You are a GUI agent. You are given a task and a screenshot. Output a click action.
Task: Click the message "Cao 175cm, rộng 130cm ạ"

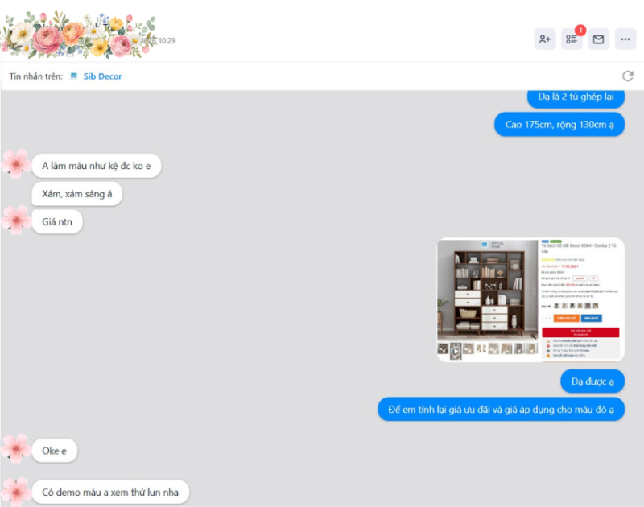click(x=559, y=125)
